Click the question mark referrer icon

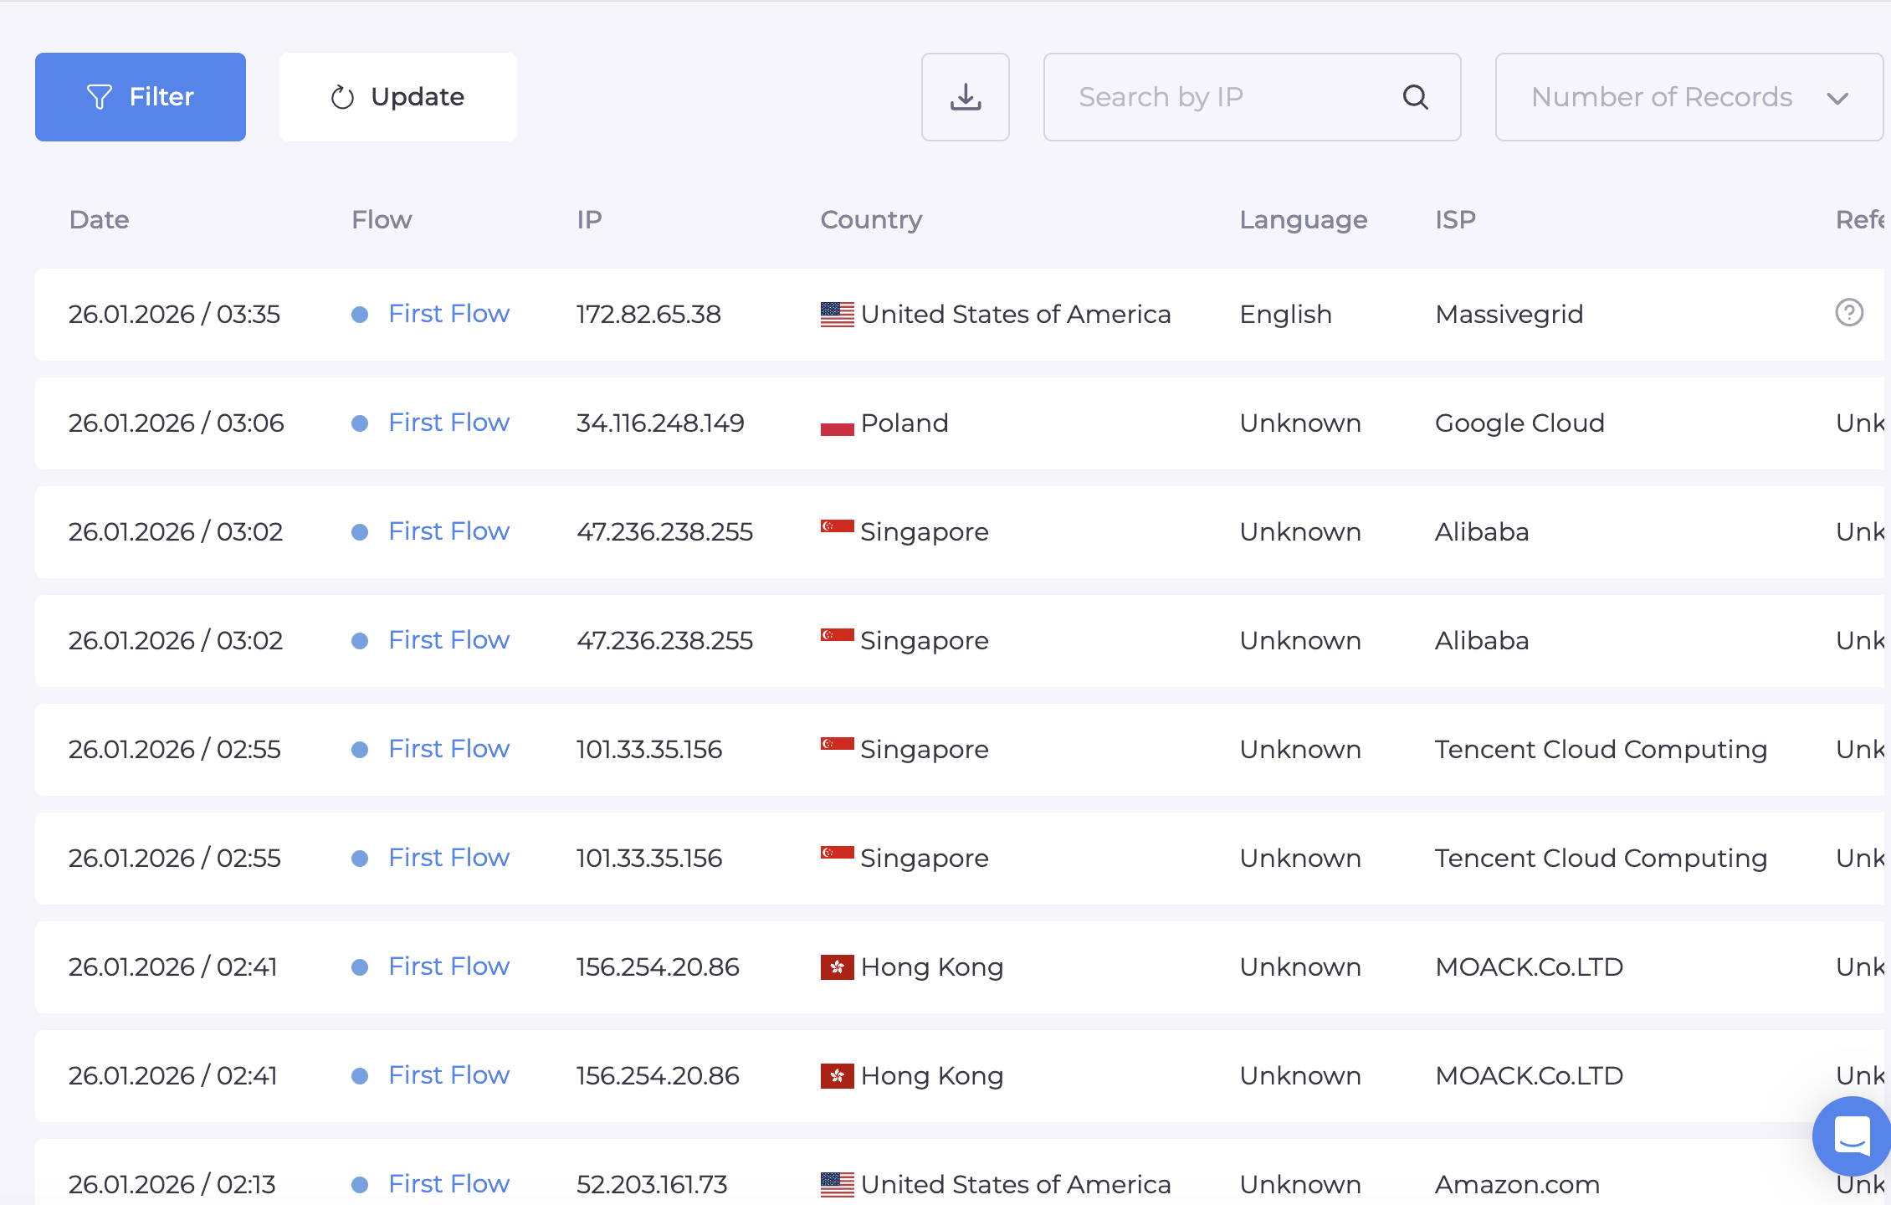1848,313
